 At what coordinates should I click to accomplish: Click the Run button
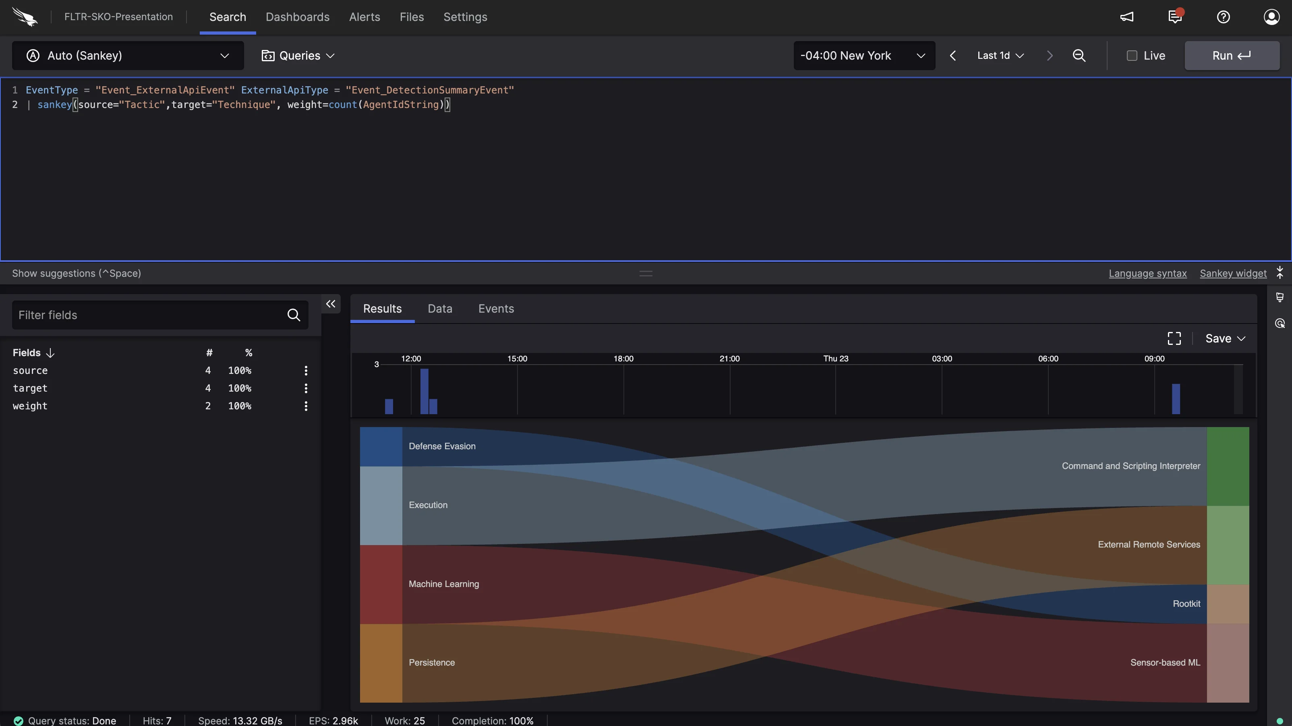(1232, 56)
